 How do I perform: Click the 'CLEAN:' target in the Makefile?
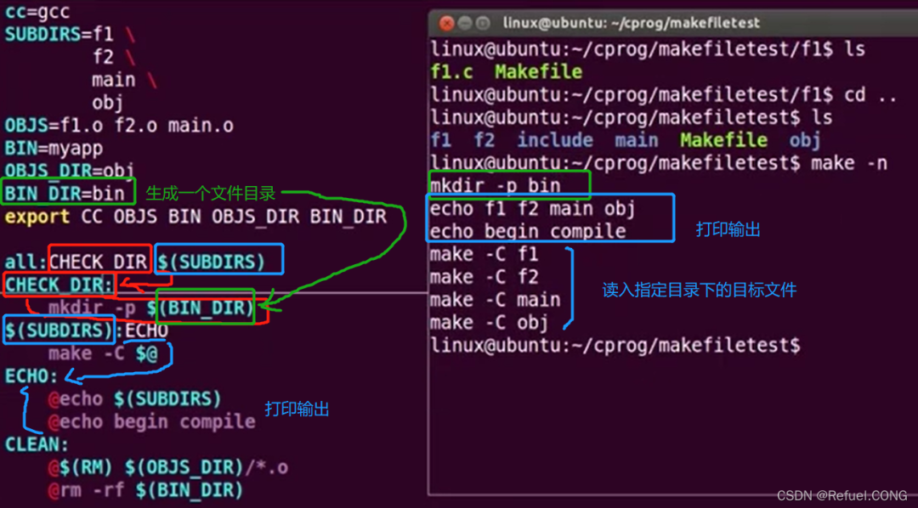tap(37, 445)
